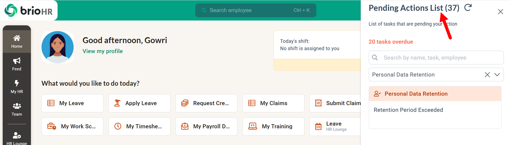Clear the Personal Data Retention filter
The image size is (510, 145).
click(x=487, y=75)
